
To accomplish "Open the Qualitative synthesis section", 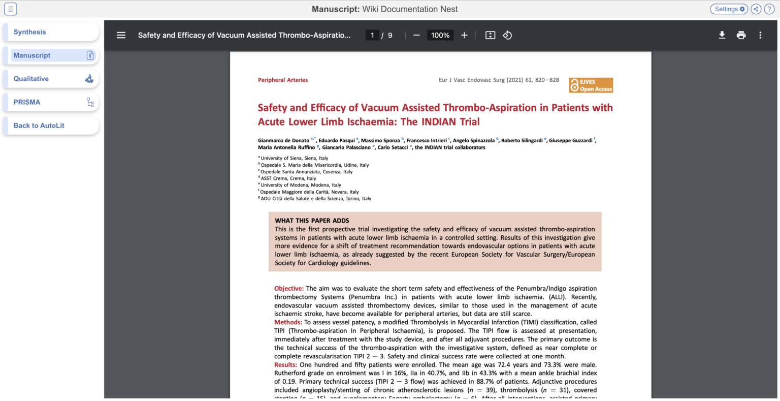I will (x=51, y=79).
